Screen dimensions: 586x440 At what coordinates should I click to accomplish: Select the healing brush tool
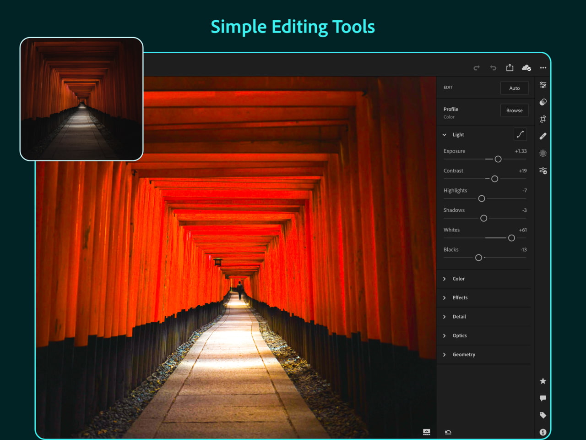543,136
